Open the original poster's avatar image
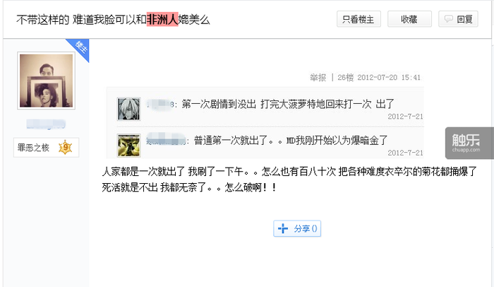 click(x=47, y=81)
